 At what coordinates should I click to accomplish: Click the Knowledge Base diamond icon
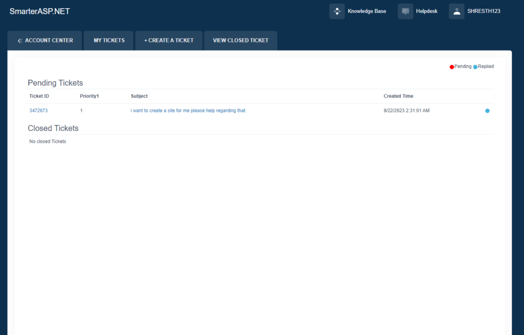click(x=337, y=11)
